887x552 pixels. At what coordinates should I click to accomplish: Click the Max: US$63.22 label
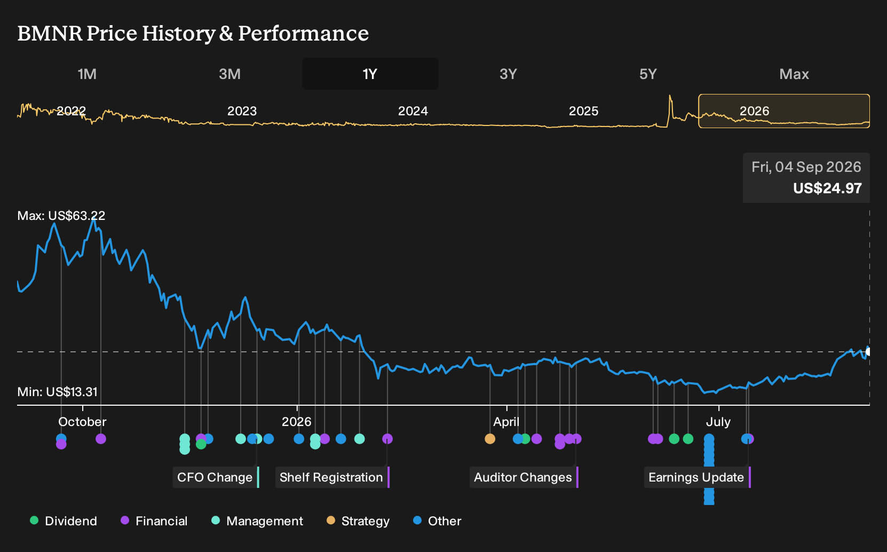pyautogui.click(x=61, y=216)
